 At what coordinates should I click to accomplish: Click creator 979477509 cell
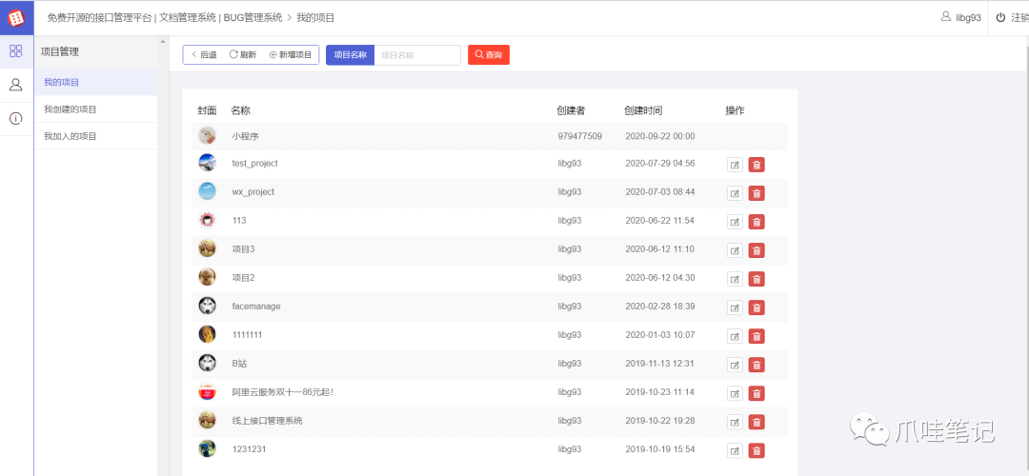coord(580,136)
